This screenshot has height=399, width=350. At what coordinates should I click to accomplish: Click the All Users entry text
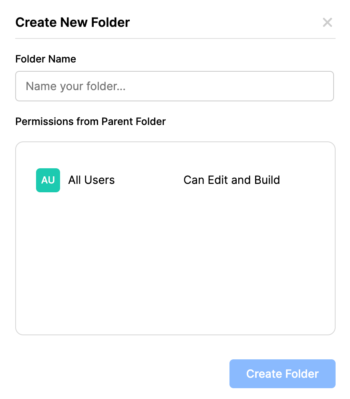tap(91, 180)
